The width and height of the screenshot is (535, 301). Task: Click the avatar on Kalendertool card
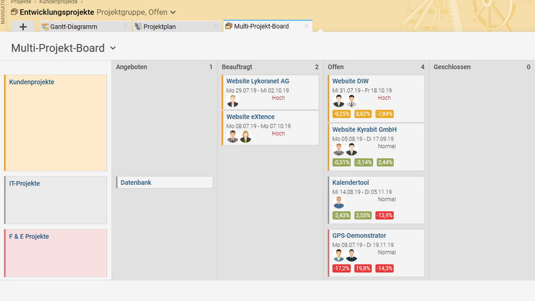point(339,203)
